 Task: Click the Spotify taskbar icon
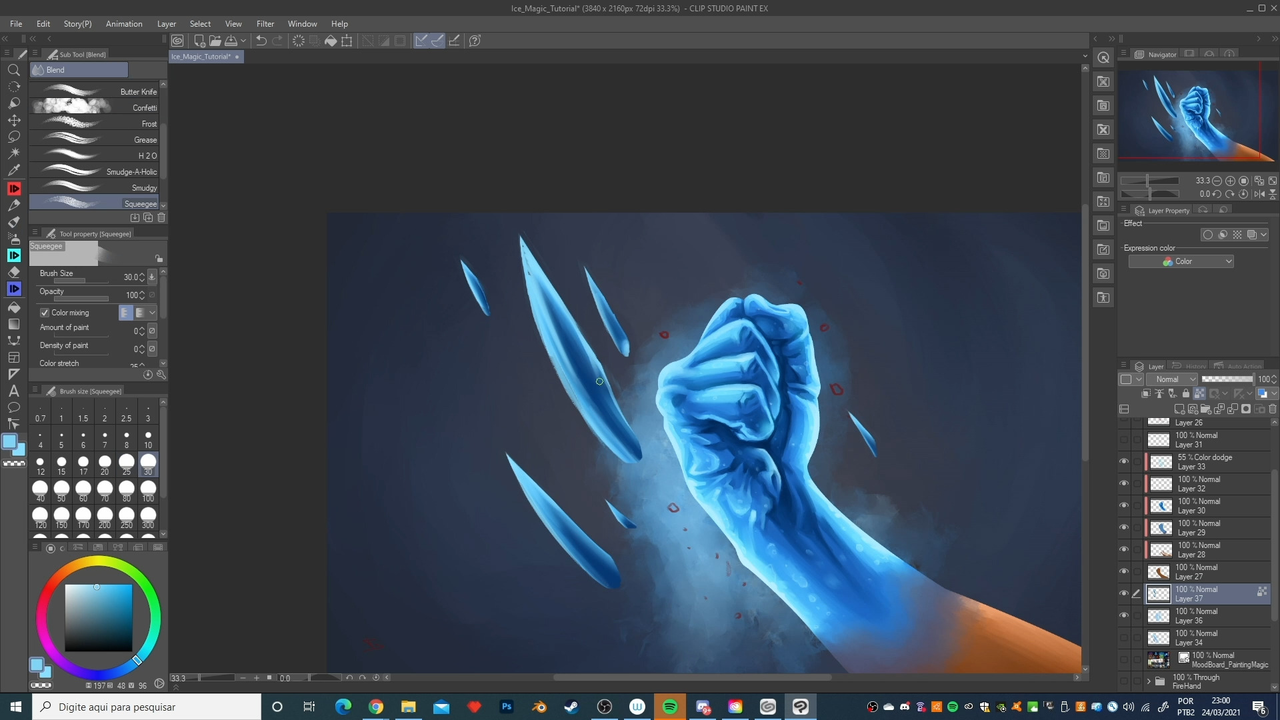point(669,707)
